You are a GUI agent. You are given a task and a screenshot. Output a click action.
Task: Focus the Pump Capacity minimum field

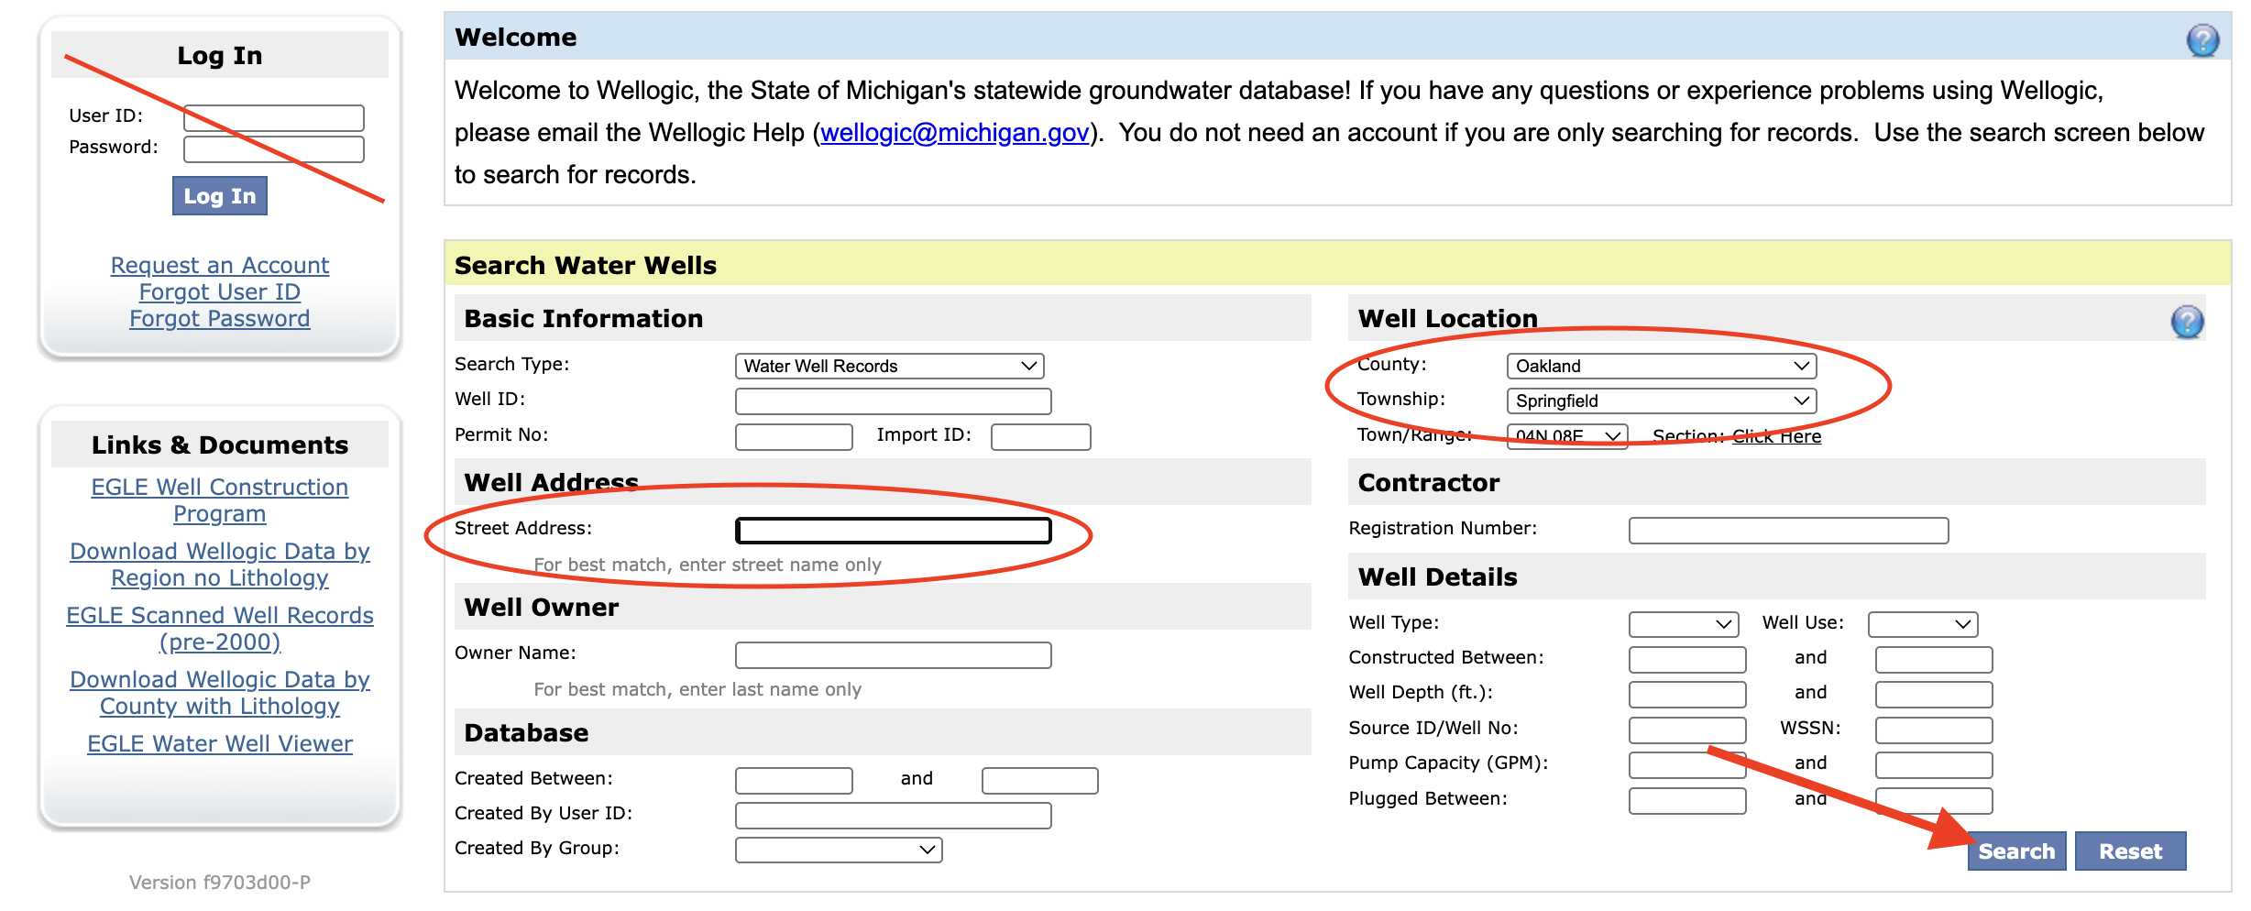[1687, 765]
